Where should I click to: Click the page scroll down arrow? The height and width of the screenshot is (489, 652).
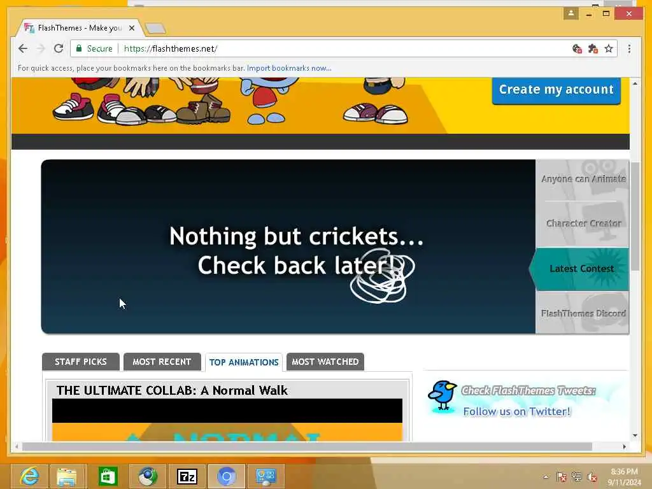coord(635,436)
